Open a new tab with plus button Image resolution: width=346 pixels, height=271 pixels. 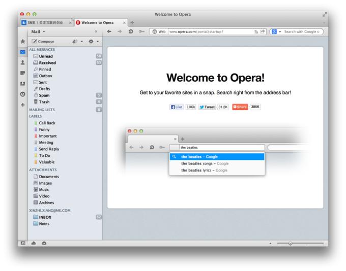132,23
